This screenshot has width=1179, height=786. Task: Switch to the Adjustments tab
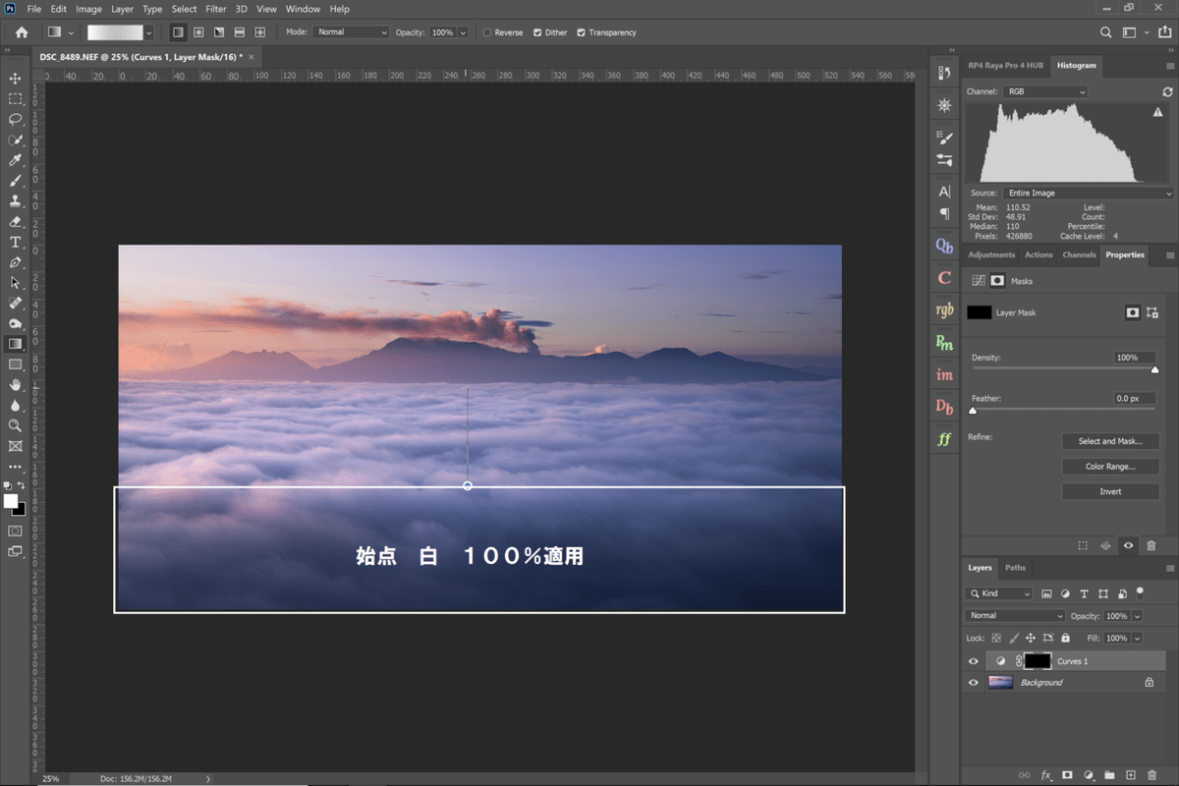pyautogui.click(x=991, y=254)
